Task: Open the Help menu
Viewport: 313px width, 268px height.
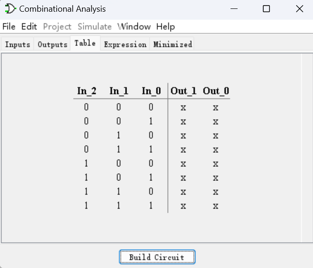Action: [165, 27]
